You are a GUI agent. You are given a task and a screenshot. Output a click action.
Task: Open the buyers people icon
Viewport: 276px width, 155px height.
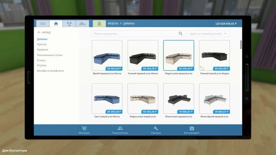pos(120,128)
